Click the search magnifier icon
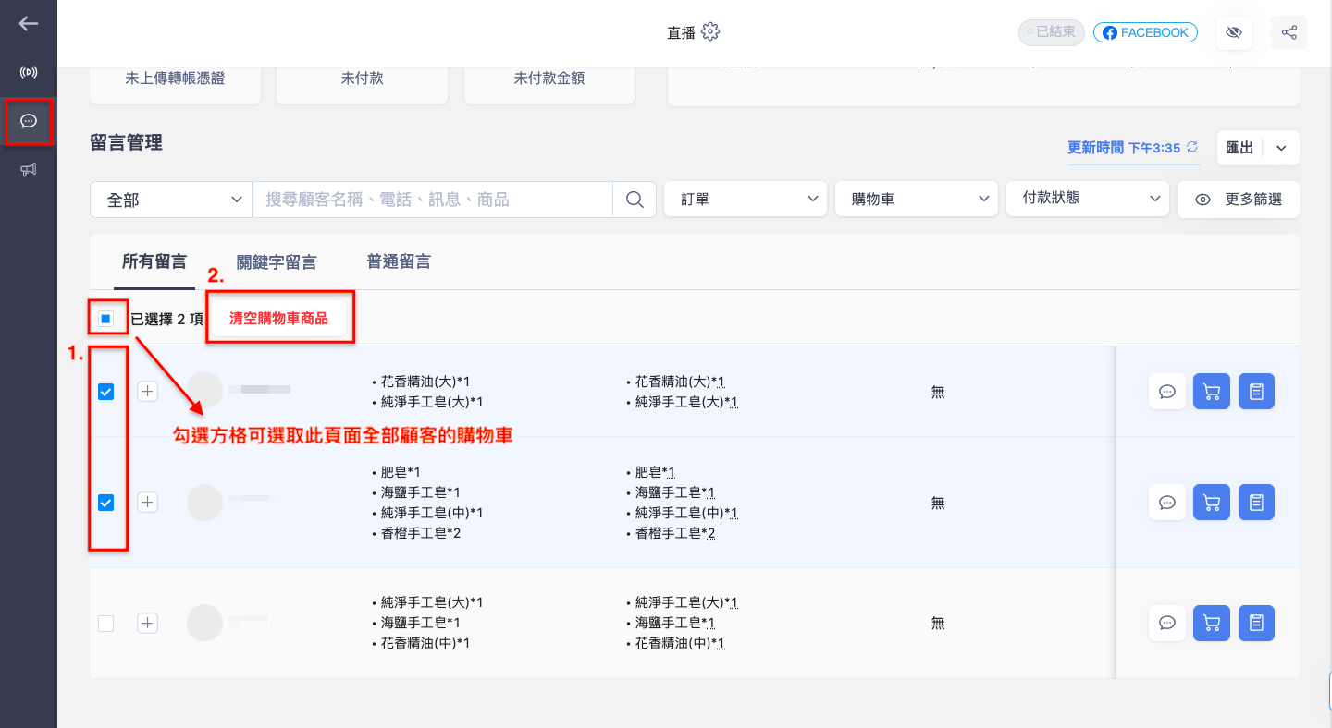The image size is (1332, 728). click(635, 200)
